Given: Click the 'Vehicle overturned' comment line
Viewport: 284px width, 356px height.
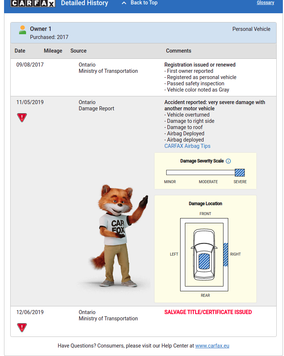Looking at the screenshot, I should [x=187, y=115].
